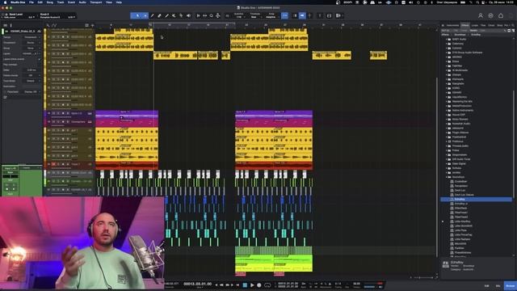
Task: Click the Stop transport button
Action: pyautogui.click(x=245, y=285)
